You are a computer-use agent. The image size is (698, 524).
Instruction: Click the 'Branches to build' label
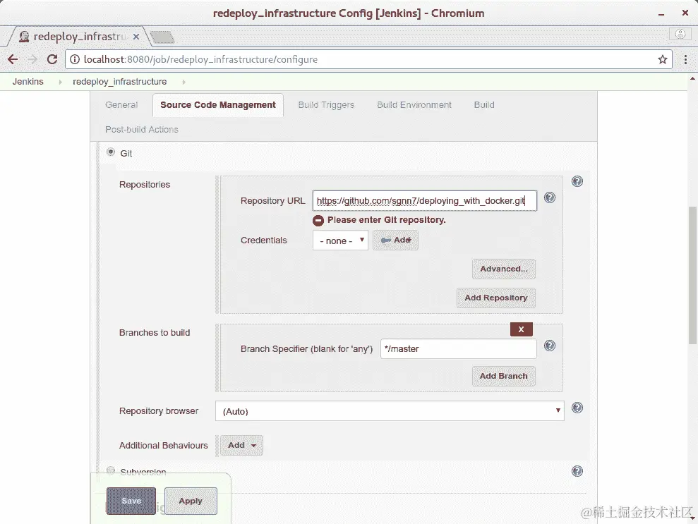point(155,333)
